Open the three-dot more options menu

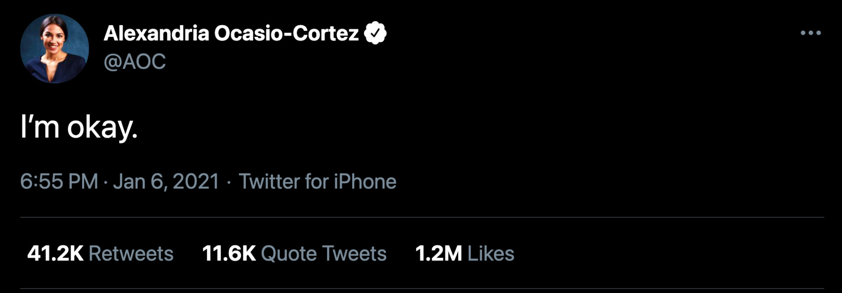click(x=810, y=33)
